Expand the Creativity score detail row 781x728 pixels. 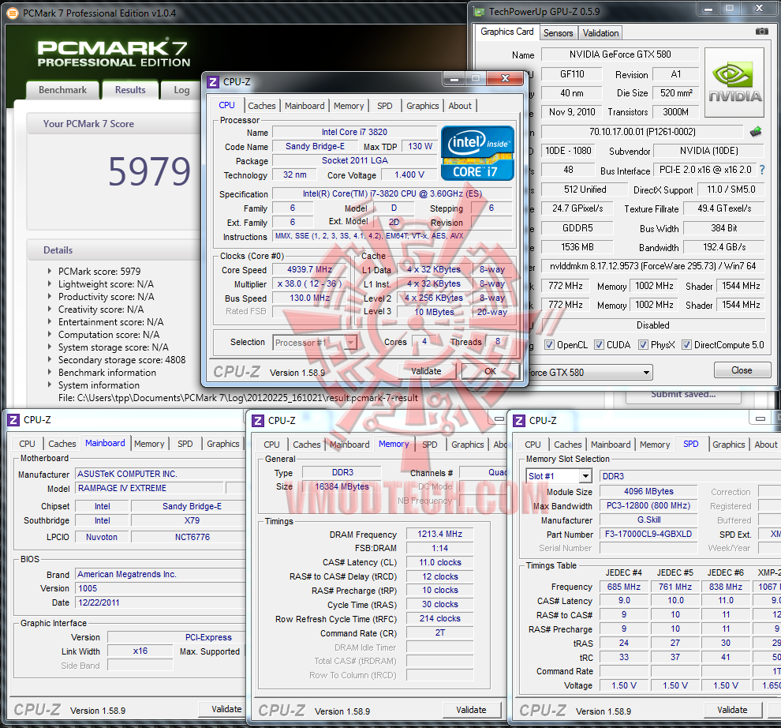(x=50, y=310)
